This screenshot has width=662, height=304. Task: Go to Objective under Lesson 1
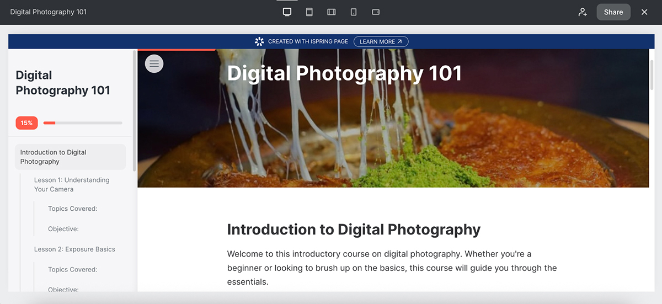(x=63, y=229)
